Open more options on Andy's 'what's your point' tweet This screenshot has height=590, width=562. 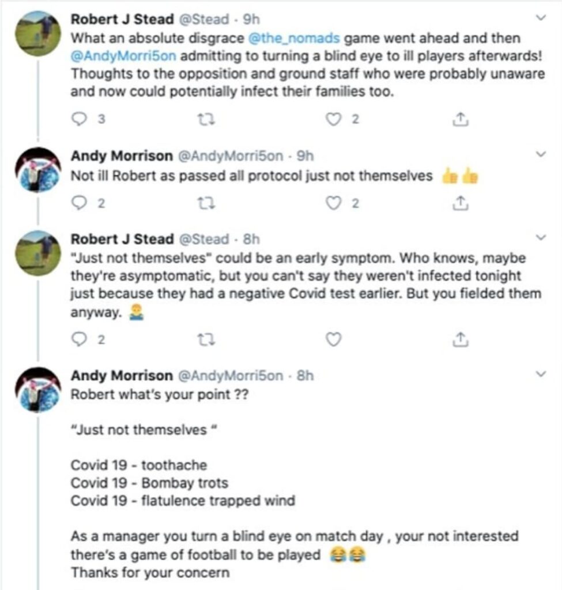click(541, 375)
